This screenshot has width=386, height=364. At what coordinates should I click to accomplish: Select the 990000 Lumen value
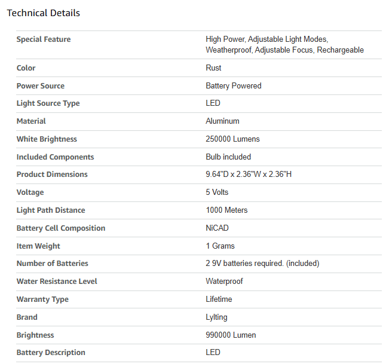[x=231, y=335]
